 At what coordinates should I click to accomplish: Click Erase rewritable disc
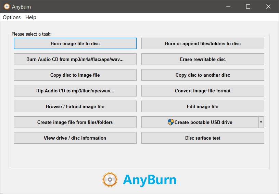(203, 59)
